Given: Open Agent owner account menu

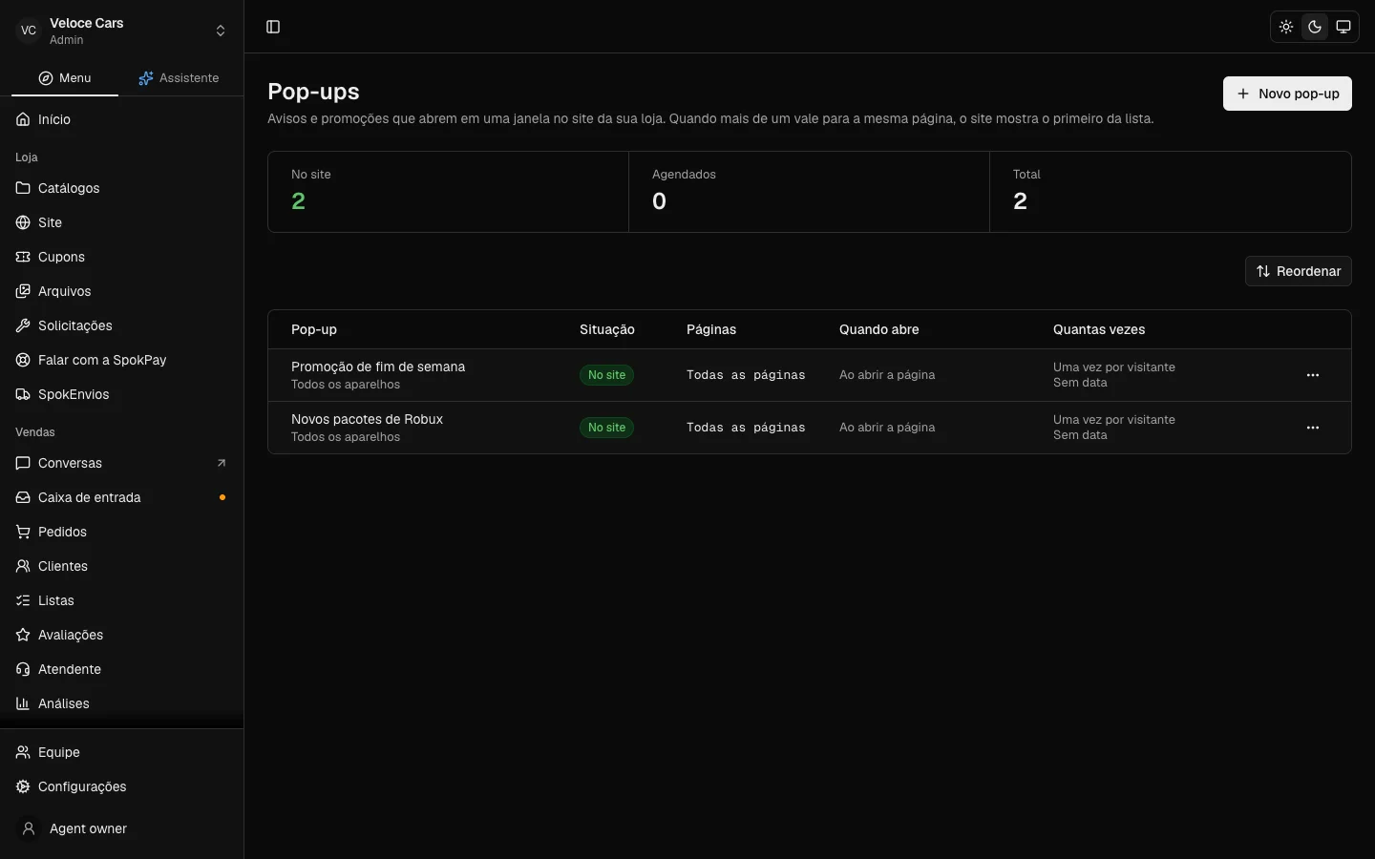Looking at the screenshot, I should click(122, 828).
